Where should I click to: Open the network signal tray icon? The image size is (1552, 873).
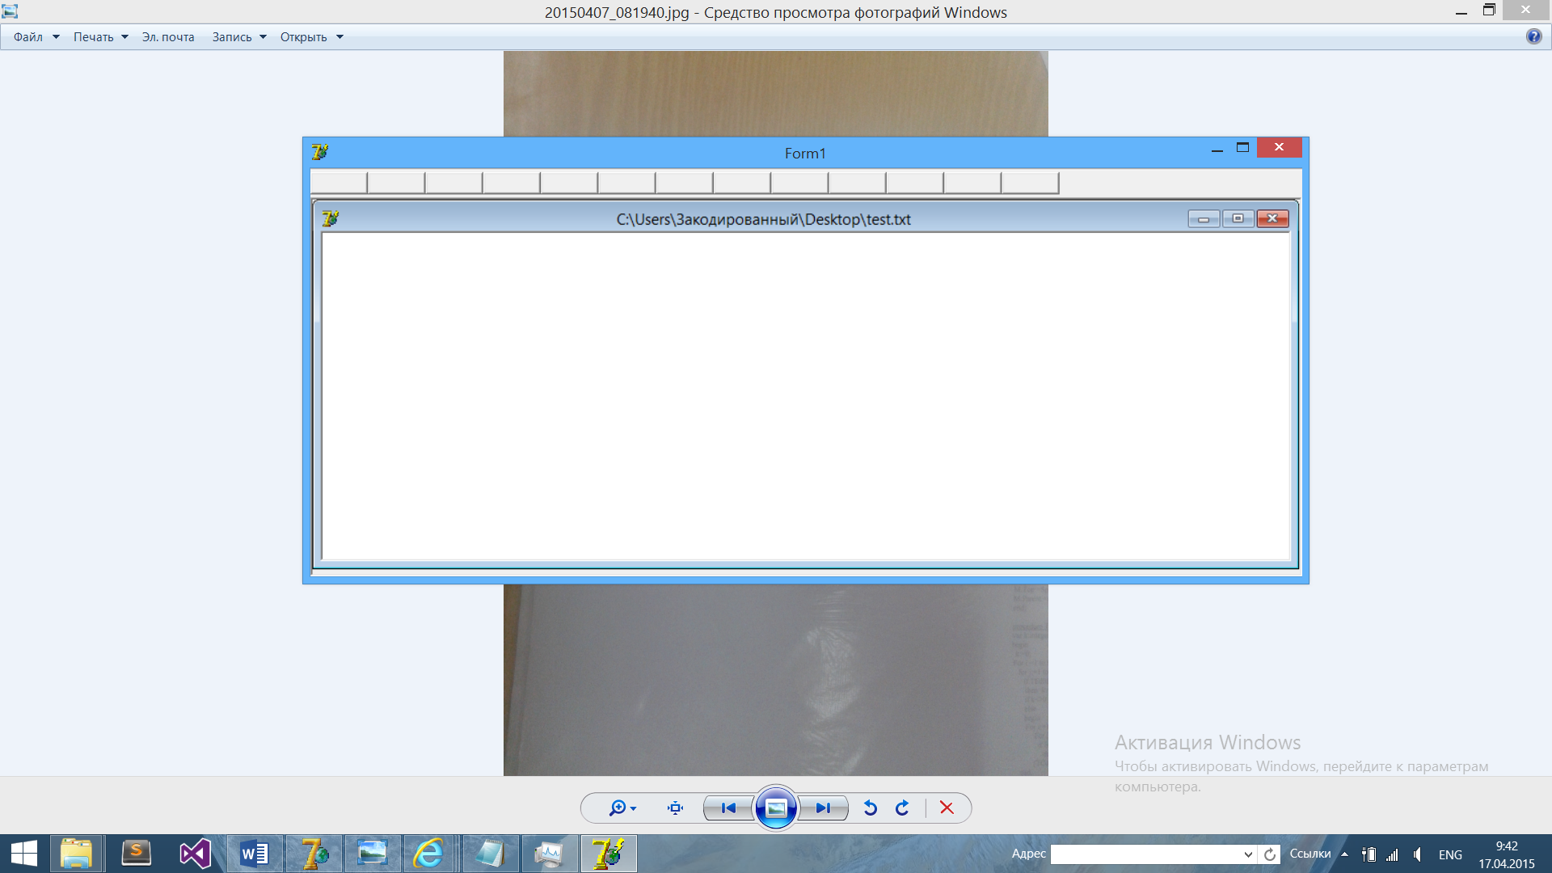point(1393,854)
